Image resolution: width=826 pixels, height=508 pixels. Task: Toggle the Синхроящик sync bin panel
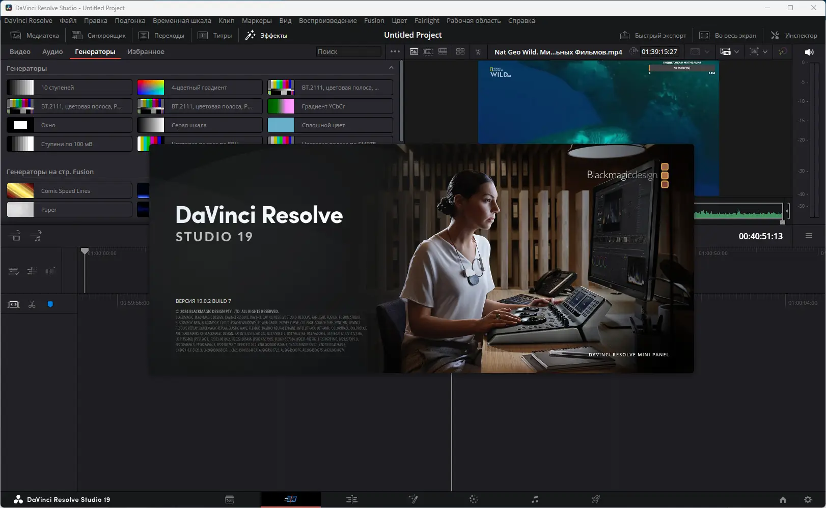pos(99,35)
